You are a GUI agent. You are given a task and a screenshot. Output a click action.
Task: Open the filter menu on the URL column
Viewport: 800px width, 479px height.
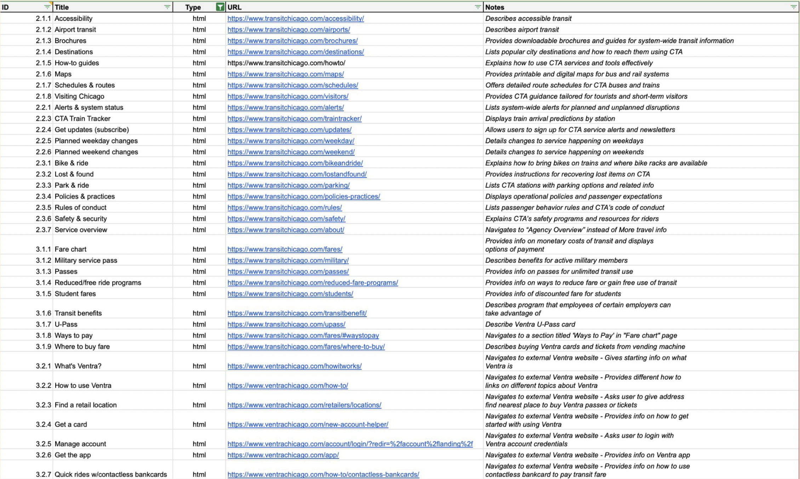pos(477,7)
